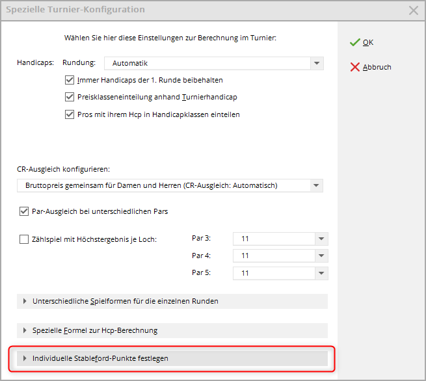Close the Spezielle Turnier-Konfiguration dialog
Image resolution: width=426 pixels, height=381 pixels.
click(x=413, y=10)
